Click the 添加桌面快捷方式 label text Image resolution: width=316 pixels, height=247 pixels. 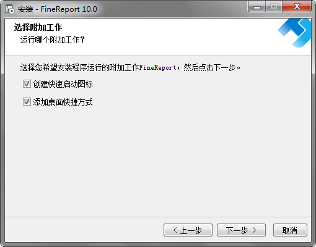coord(63,102)
